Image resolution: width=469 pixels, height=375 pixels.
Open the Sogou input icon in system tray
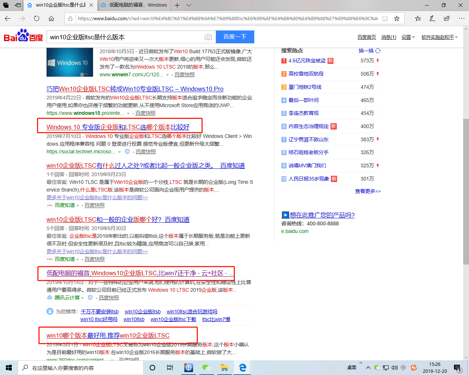(414, 368)
